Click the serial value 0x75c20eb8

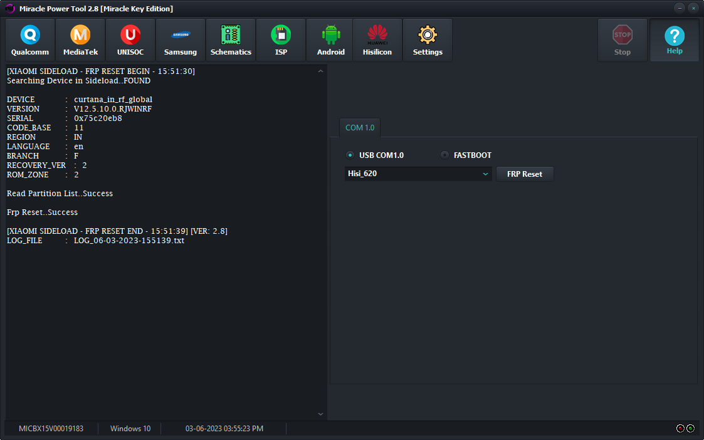[98, 118]
